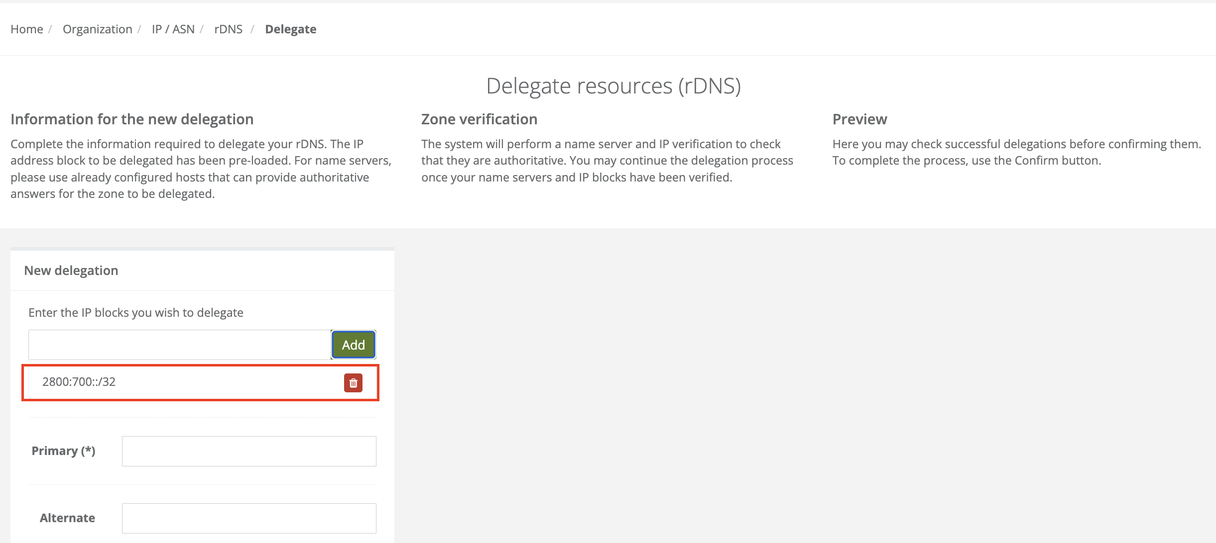The image size is (1216, 543).
Task: Click the "Alternate" field label
Action: click(67, 518)
